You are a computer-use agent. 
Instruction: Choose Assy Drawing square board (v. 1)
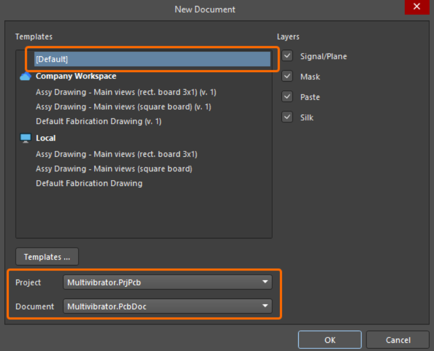123,107
